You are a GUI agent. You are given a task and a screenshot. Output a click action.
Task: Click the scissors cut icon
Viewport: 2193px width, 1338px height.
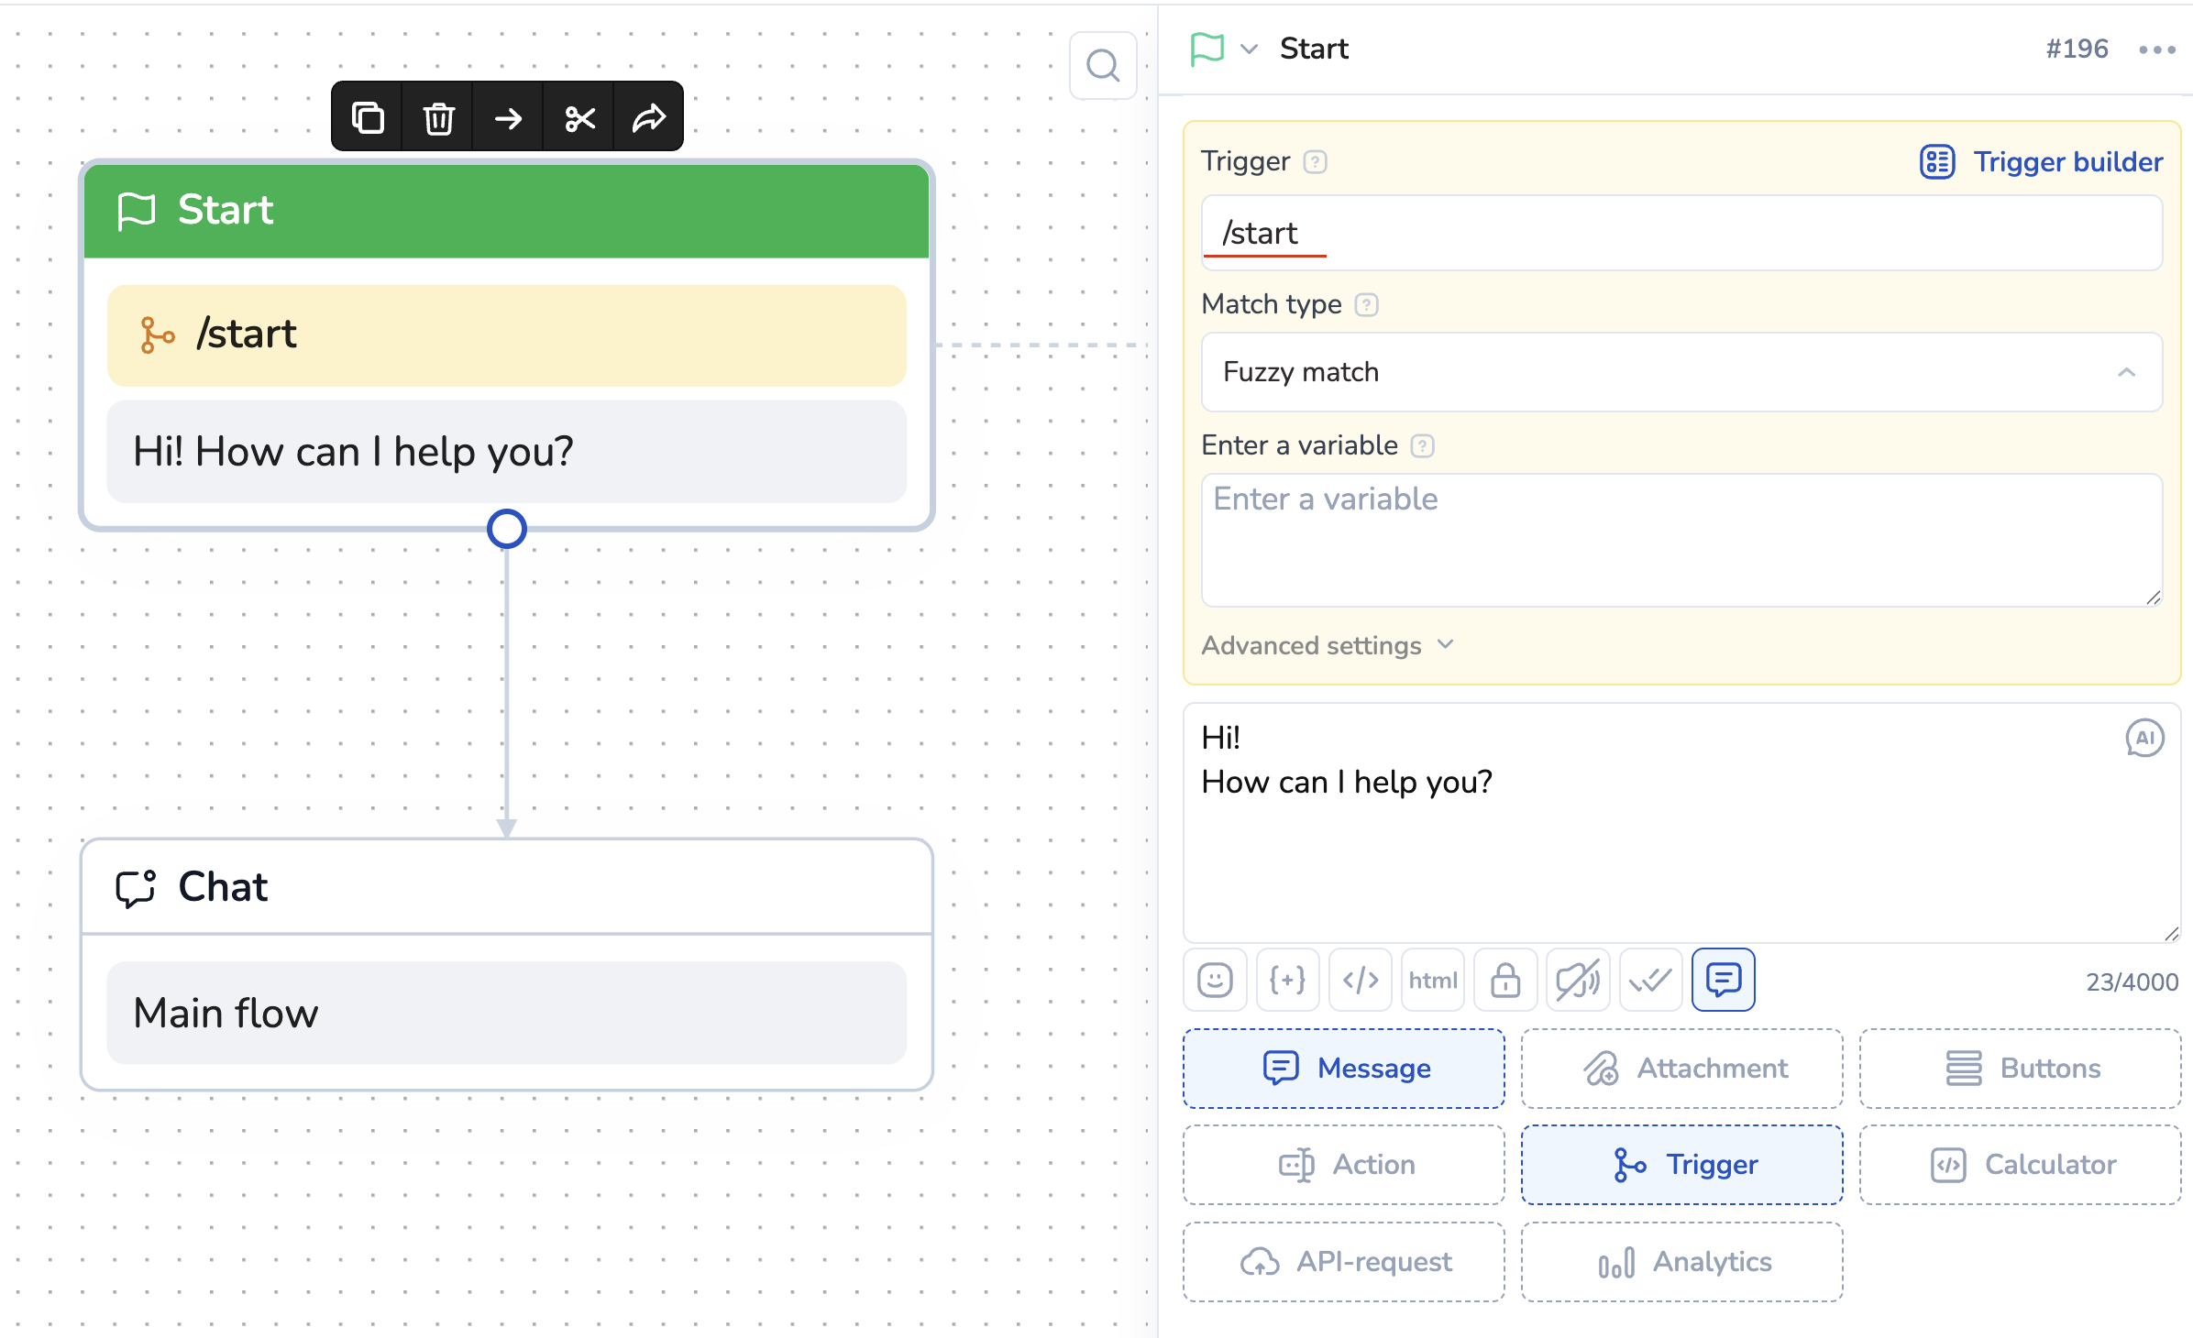point(579,117)
